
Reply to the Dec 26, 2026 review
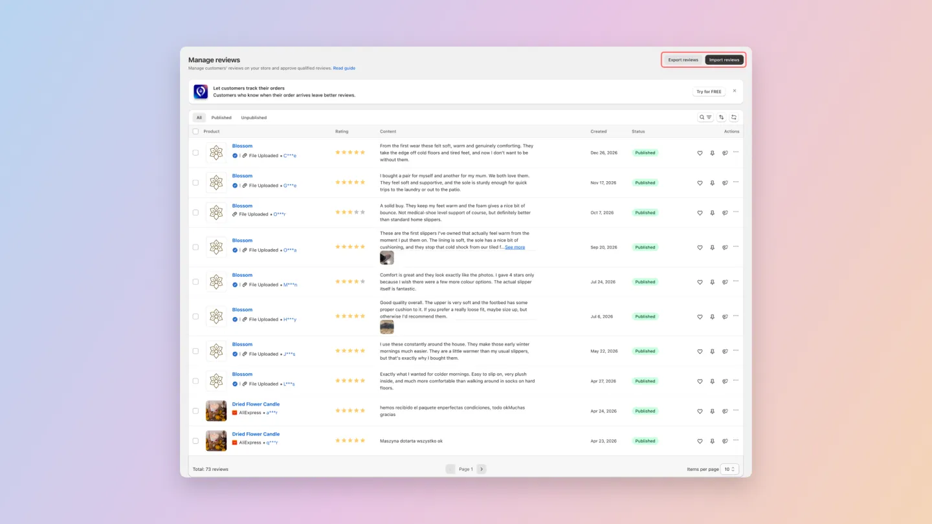click(x=725, y=153)
